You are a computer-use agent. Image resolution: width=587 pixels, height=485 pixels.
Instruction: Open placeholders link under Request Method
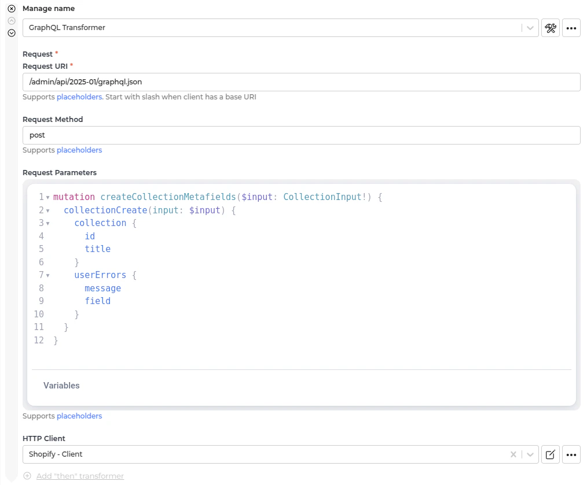click(79, 150)
